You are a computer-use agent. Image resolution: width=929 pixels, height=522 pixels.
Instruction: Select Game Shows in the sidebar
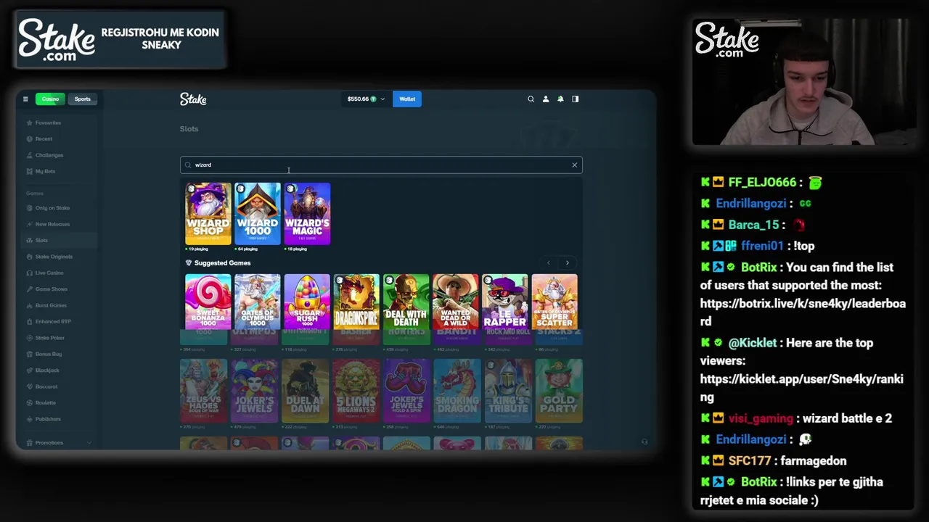tap(51, 289)
